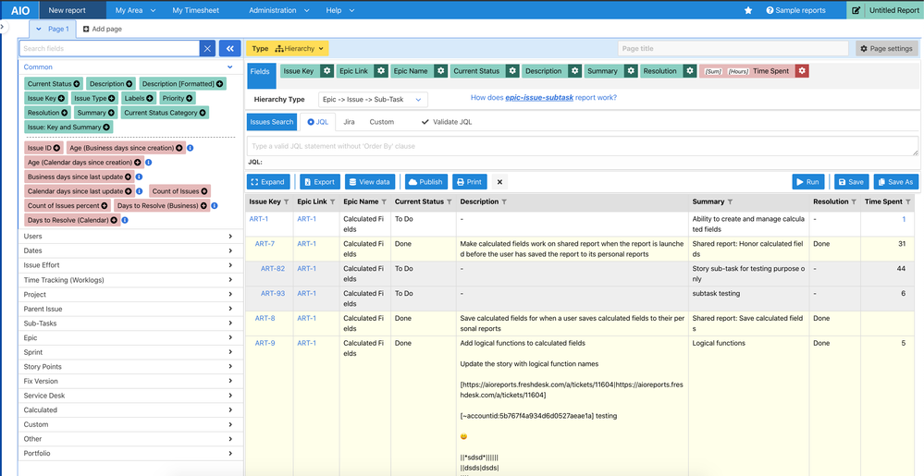Clear search fields using the X icon
The width and height of the screenshot is (924, 476).
point(207,49)
